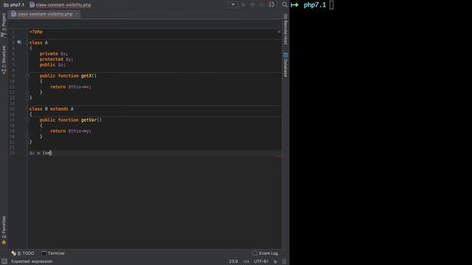
Task: Click the memory indicator icon in status bar
Action: (284, 261)
